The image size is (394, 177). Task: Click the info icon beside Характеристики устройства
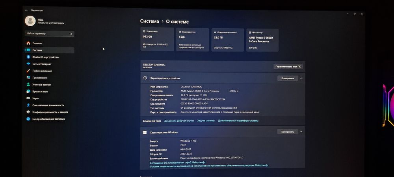pos(145,78)
